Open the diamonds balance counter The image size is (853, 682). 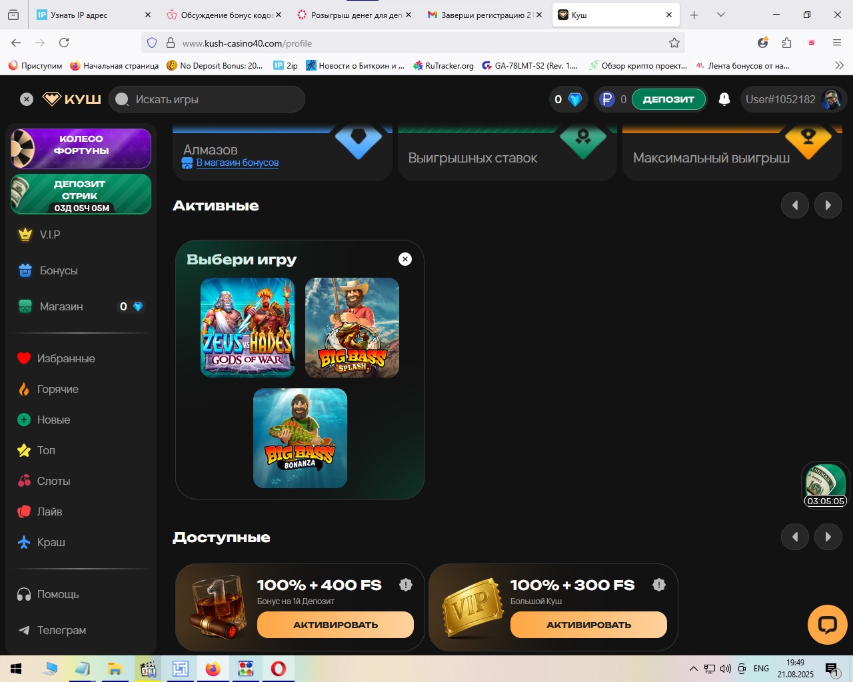(568, 99)
